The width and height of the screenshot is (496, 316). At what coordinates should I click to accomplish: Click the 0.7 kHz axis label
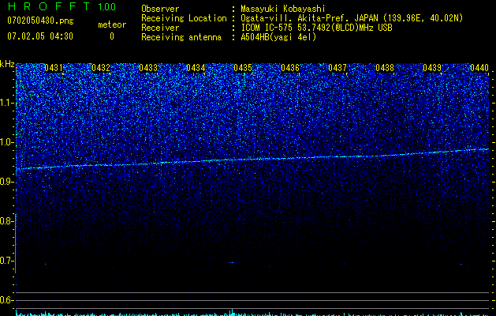[7, 261]
